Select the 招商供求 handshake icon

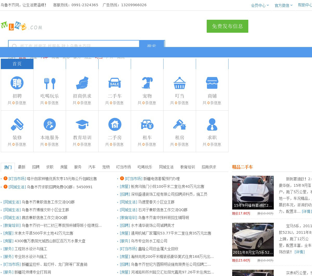pyautogui.click(x=82, y=83)
